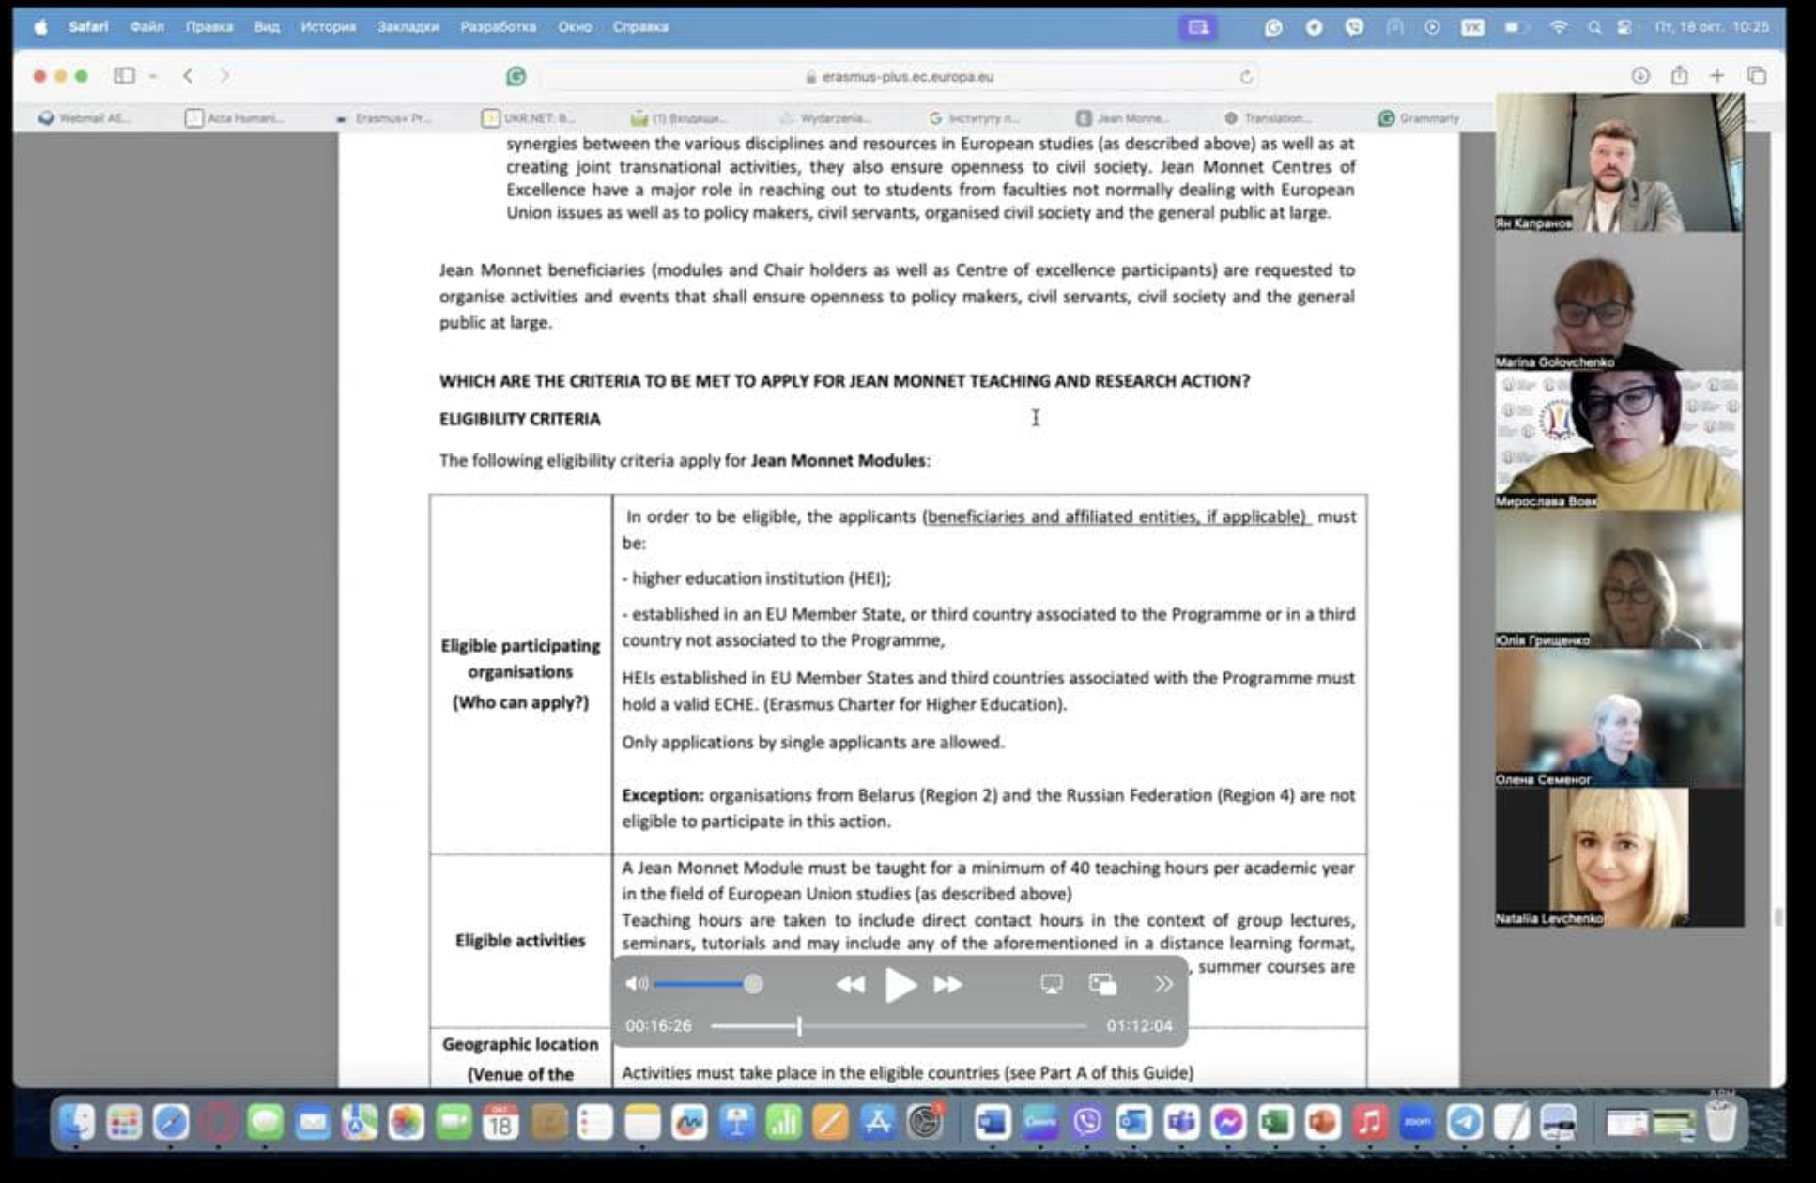Go back with Safari's back arrow
1816x1183 pixels.
coord(189,76)
